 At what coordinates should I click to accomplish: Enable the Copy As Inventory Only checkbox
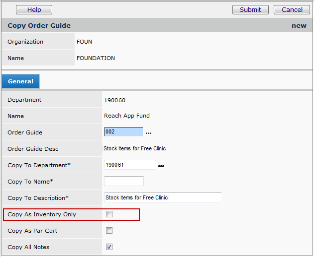[x=109, y=214]
